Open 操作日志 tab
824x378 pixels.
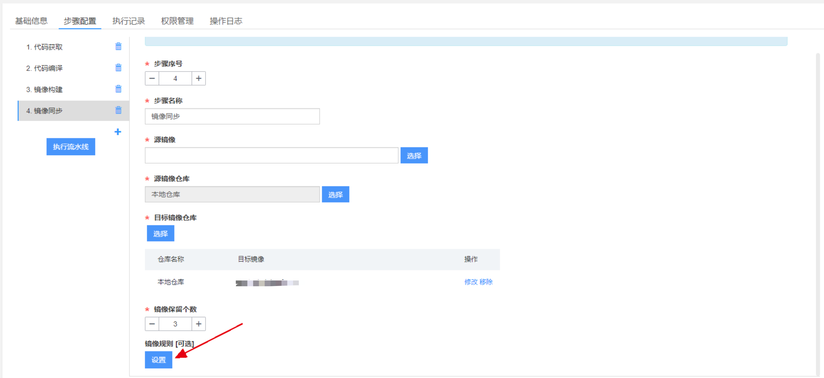(x=226, y=21)
